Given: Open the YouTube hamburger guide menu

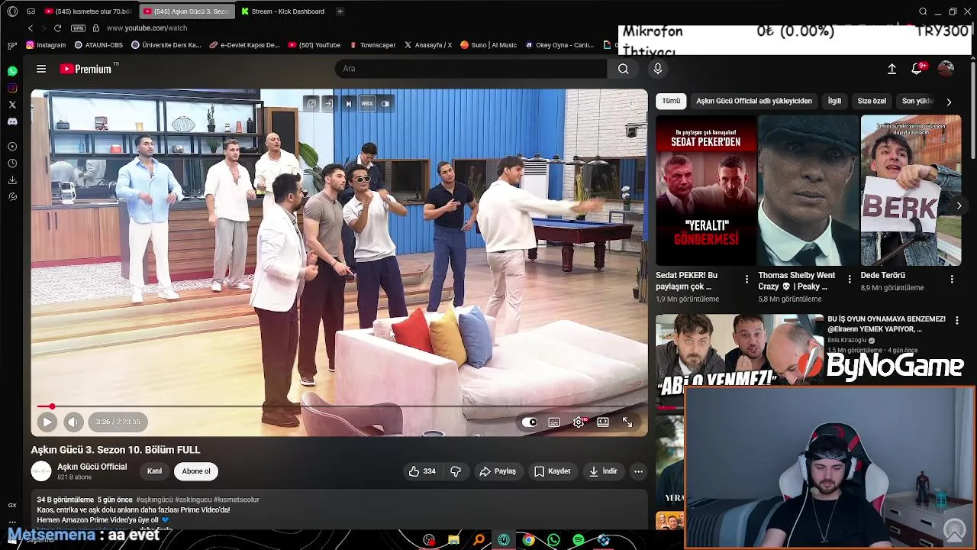Looking at the screenshot, I should (41, 69).
